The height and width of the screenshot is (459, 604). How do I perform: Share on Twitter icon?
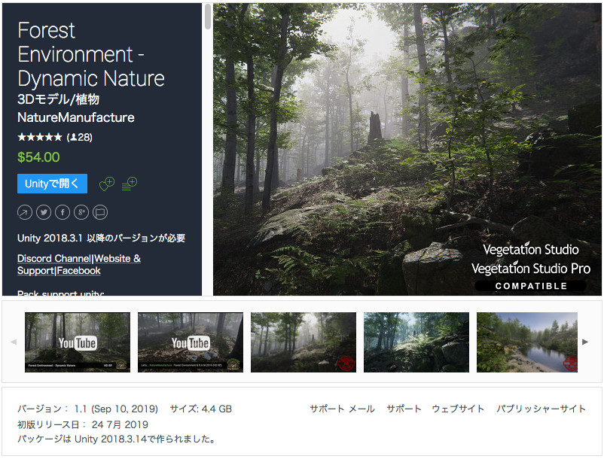44,212
